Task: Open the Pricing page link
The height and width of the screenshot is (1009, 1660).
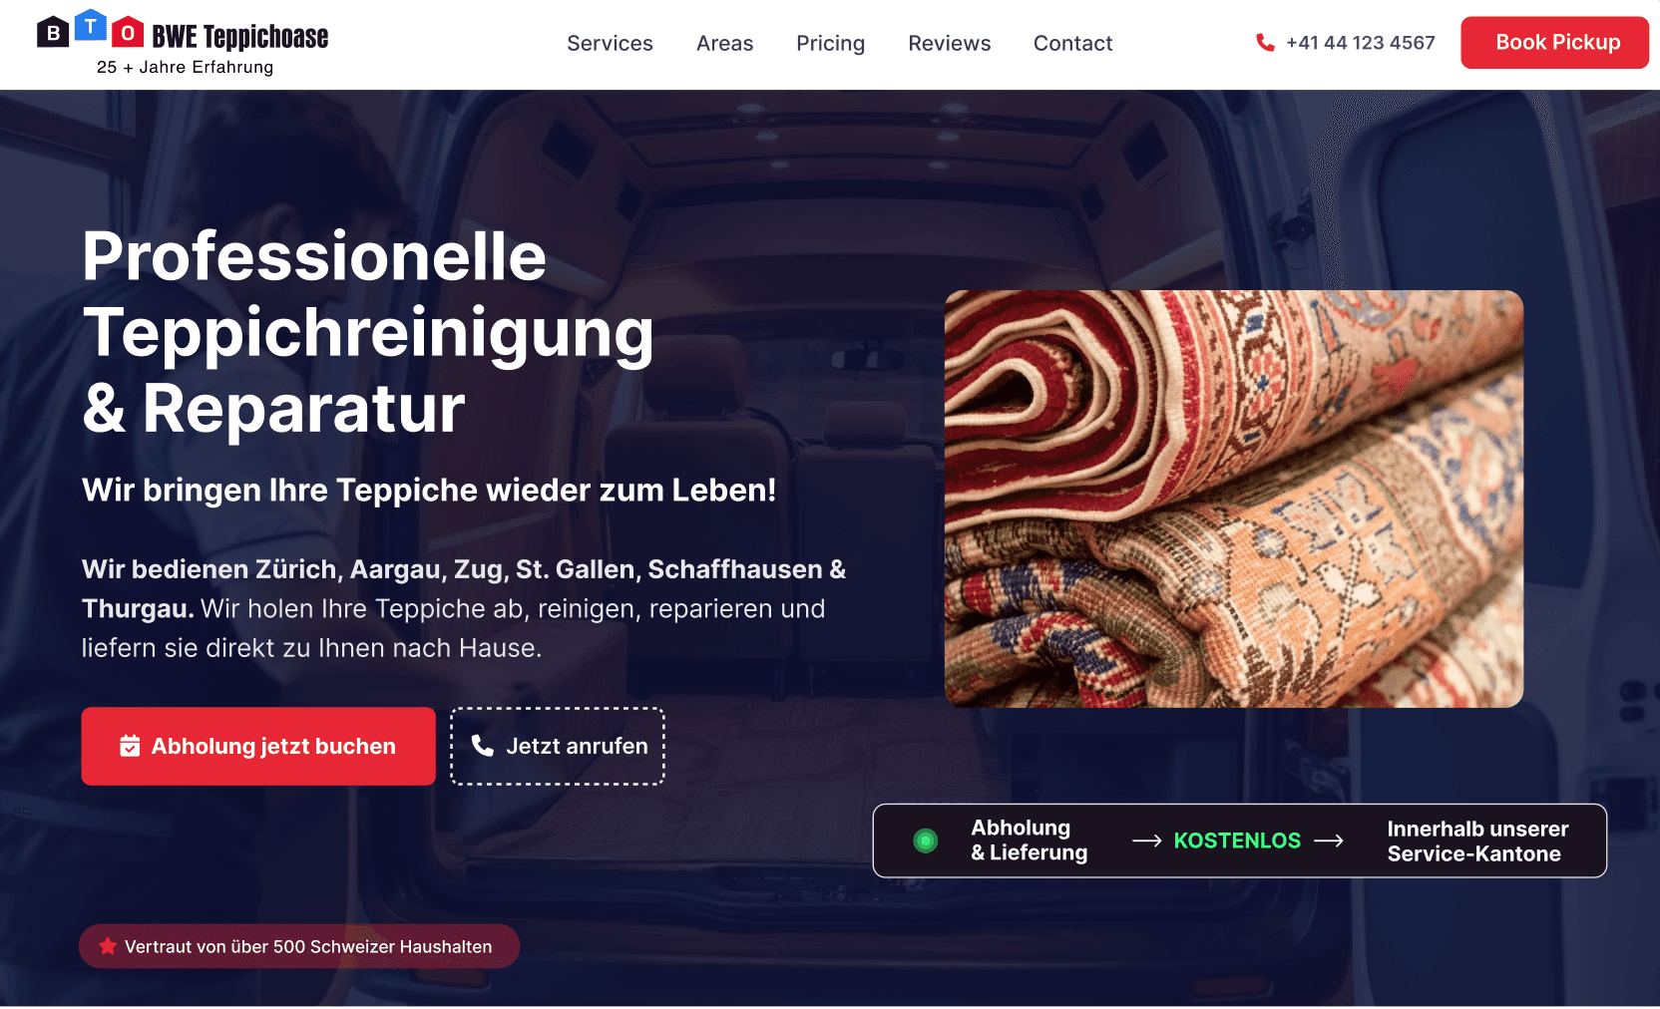Action: pyautogui.click(x=830, y=43)
